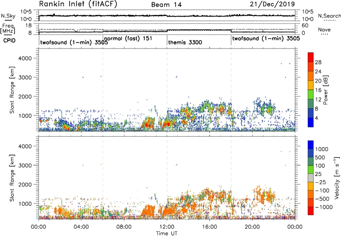The height and width of the screenshot is (236, 341).
Task: Click the '-25' tick on Velocity colorbar
Action: click(320, 182)
